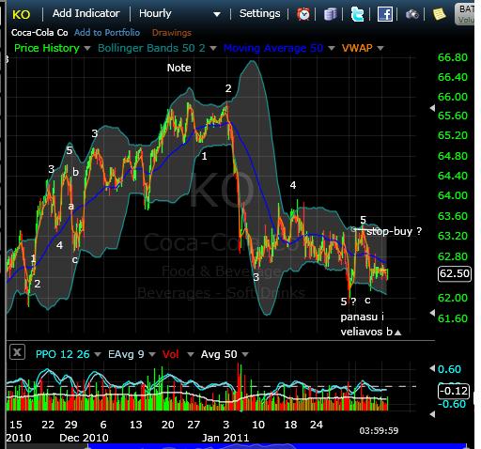Click the lower price scale arrow marker near 61.60
This screenshot has height=449, width=481.
[432, 313]
